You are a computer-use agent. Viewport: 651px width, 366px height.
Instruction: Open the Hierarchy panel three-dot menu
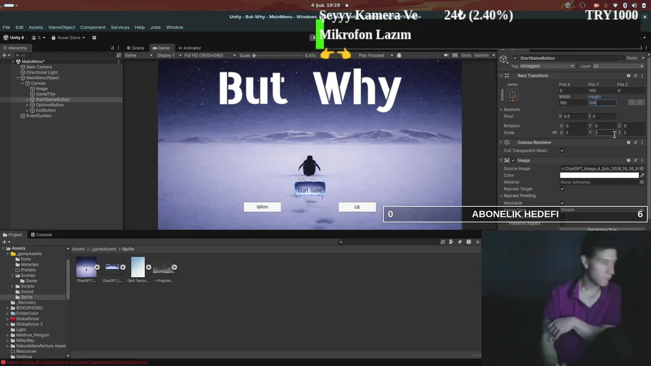click(119, 48)
